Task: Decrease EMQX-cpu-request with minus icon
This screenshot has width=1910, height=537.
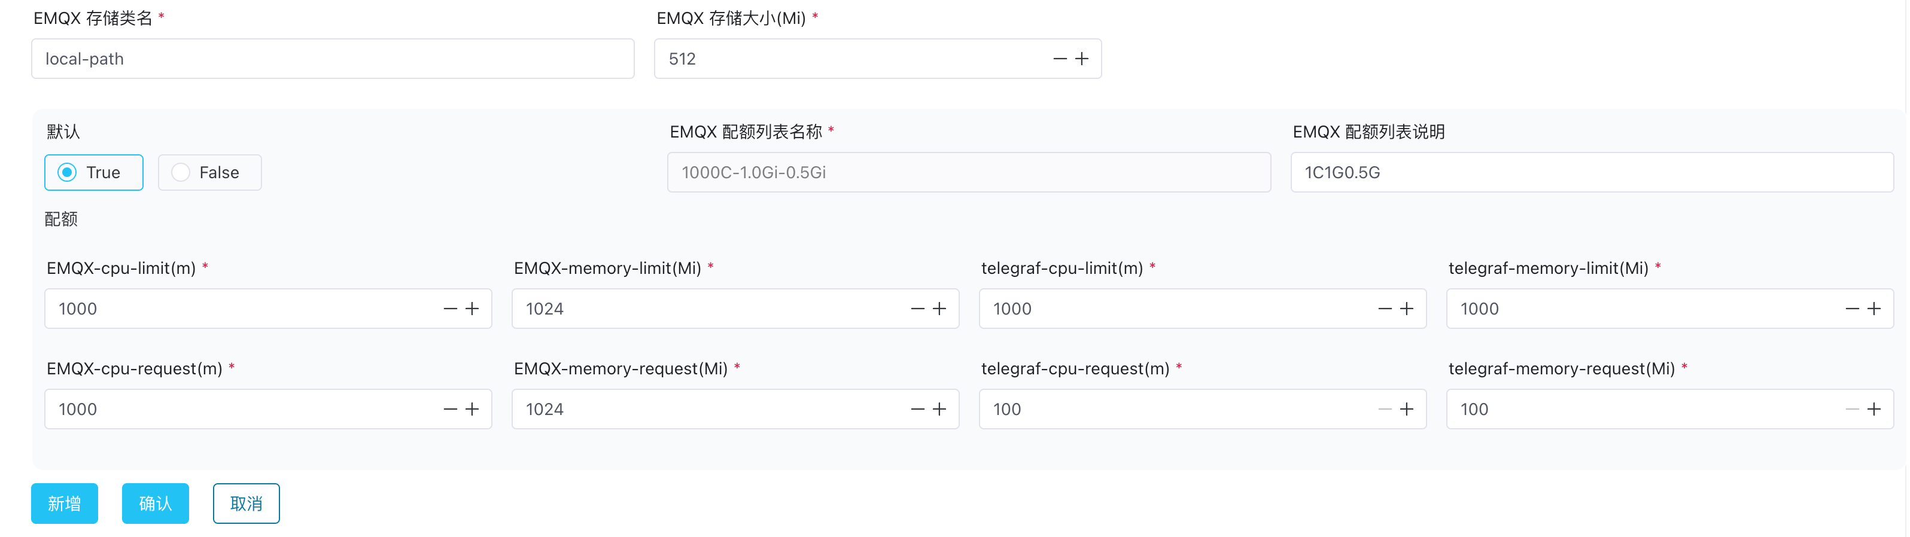Action: tap(450, 410)
